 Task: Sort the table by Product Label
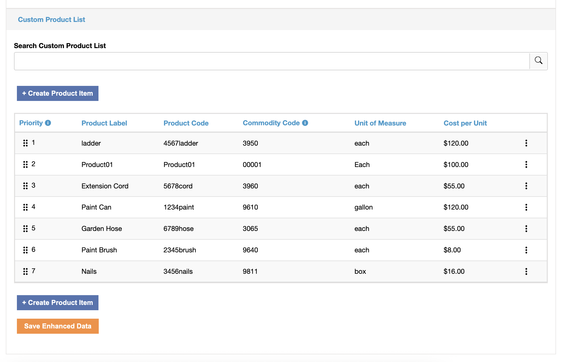coord(104,123)
